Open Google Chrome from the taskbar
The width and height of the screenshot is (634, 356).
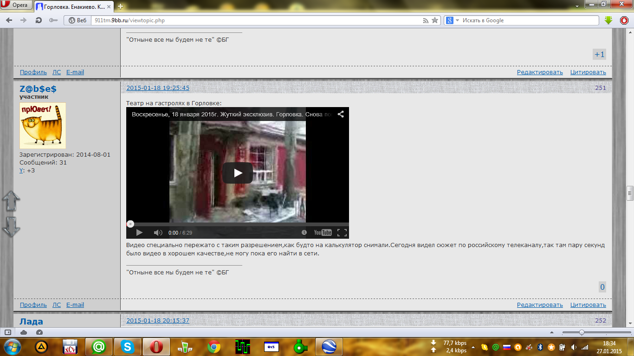[214, 346]
